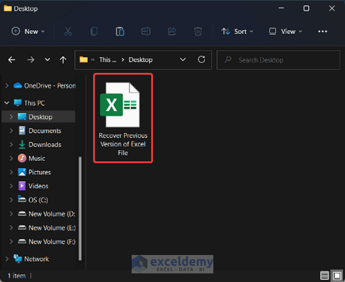Open New Volume (F:) drive
Screen dimensions: 345x282
tap(47, 241)
